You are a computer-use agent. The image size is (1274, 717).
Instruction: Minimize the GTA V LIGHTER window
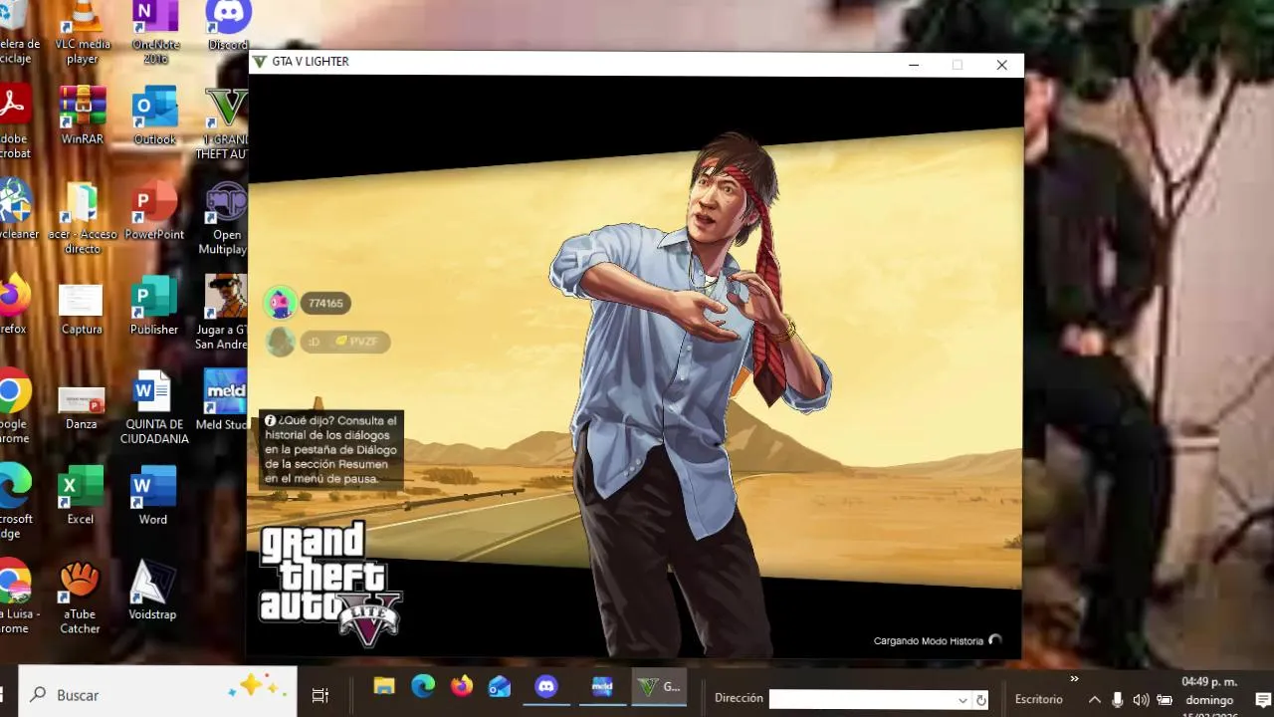pyautogui.click(x=914, y=65)
